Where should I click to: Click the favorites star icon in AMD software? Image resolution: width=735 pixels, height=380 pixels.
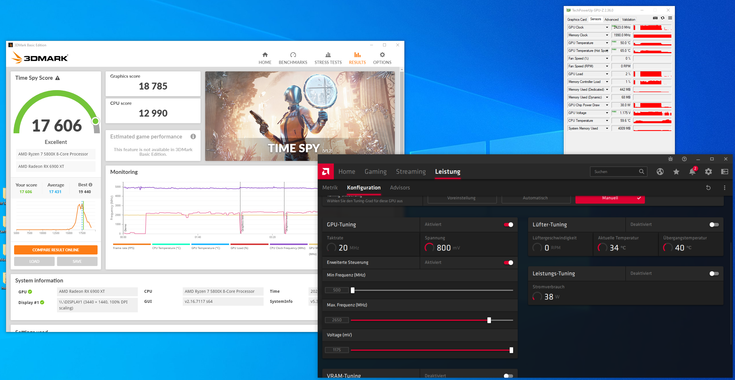(676, 172)
